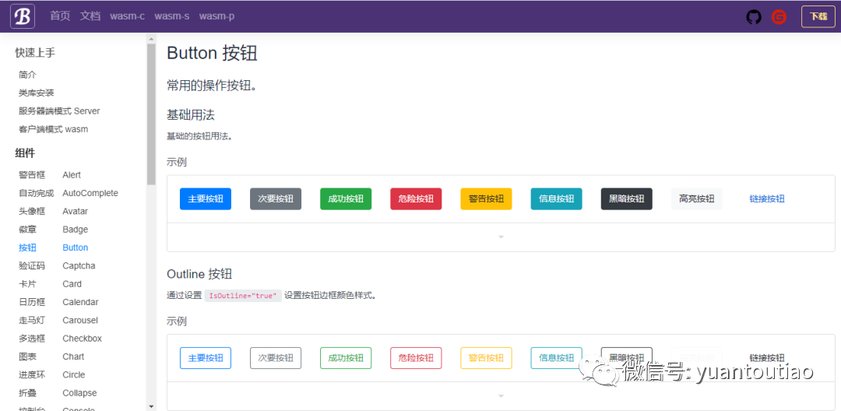The width and height of the screenshot is (841, 411).
Task: Click the solid green 成功按钮 button
Action: [346, 198]
